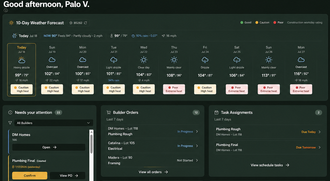Click the Fri Jul 24 drizzle cloud icon

(205, 60)
